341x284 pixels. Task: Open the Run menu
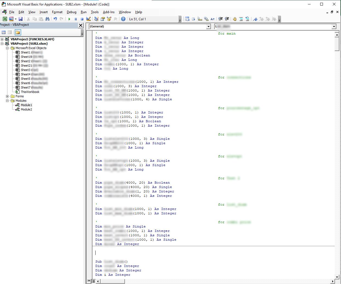pos(84,12)
